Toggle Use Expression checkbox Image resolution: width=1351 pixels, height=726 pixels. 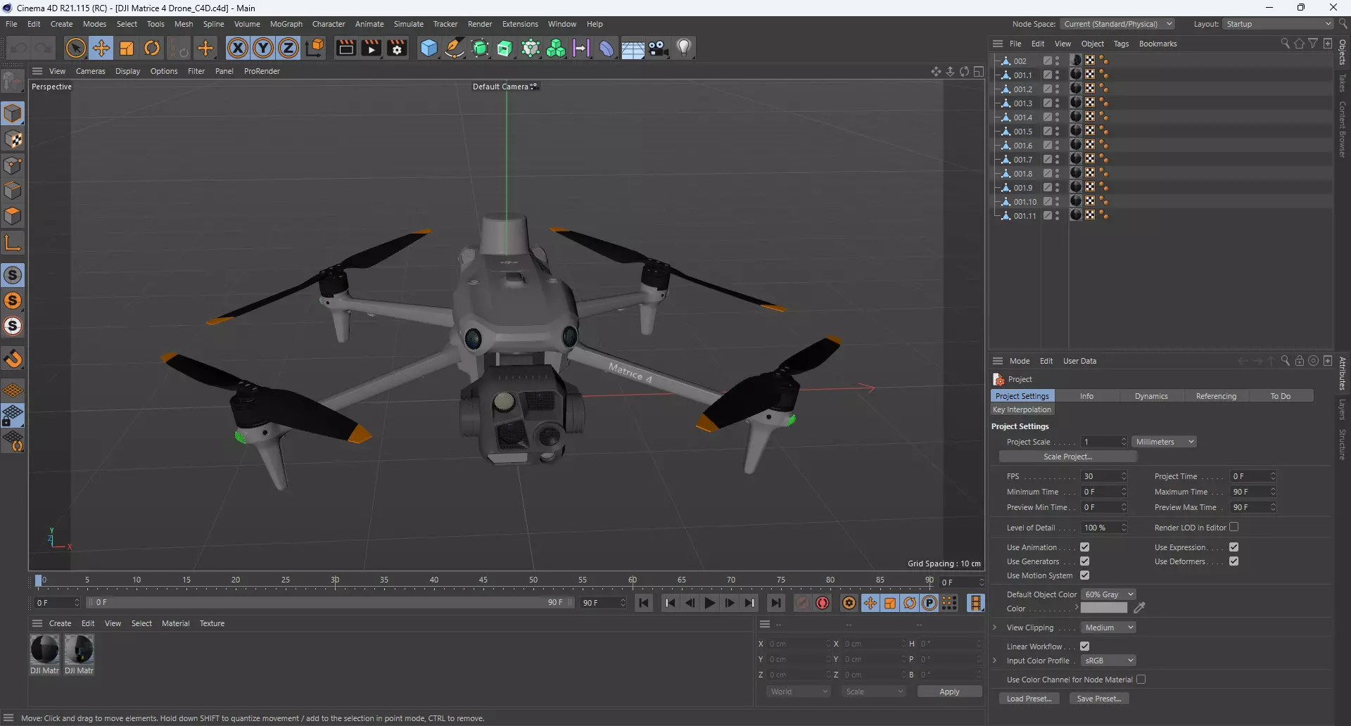coord(1233,547)
